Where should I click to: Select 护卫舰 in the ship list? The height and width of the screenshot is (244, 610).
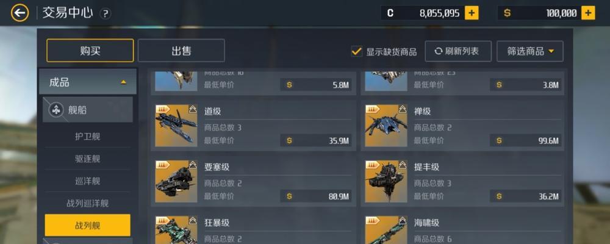[x=87, y=137]
